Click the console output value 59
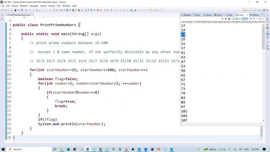Viewport: 270px width, 152px height. (183, 71)
